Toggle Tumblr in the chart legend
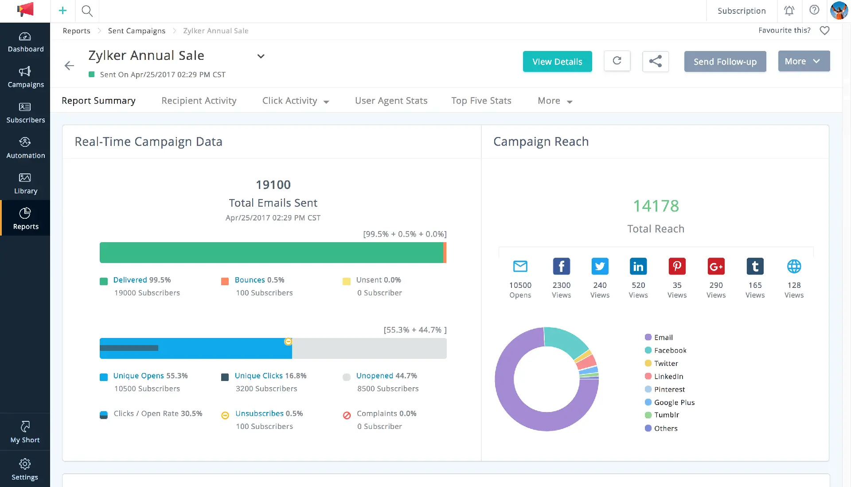 (x=662, y=415)
